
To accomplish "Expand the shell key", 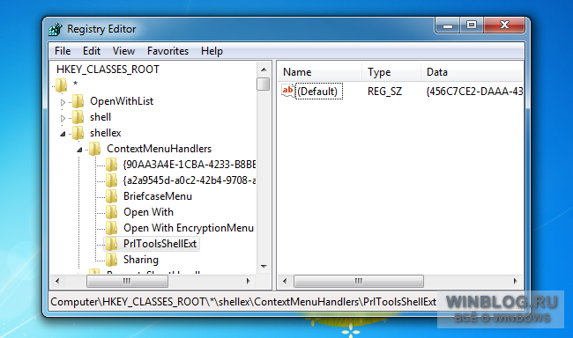I will click(x=63, y=118).
